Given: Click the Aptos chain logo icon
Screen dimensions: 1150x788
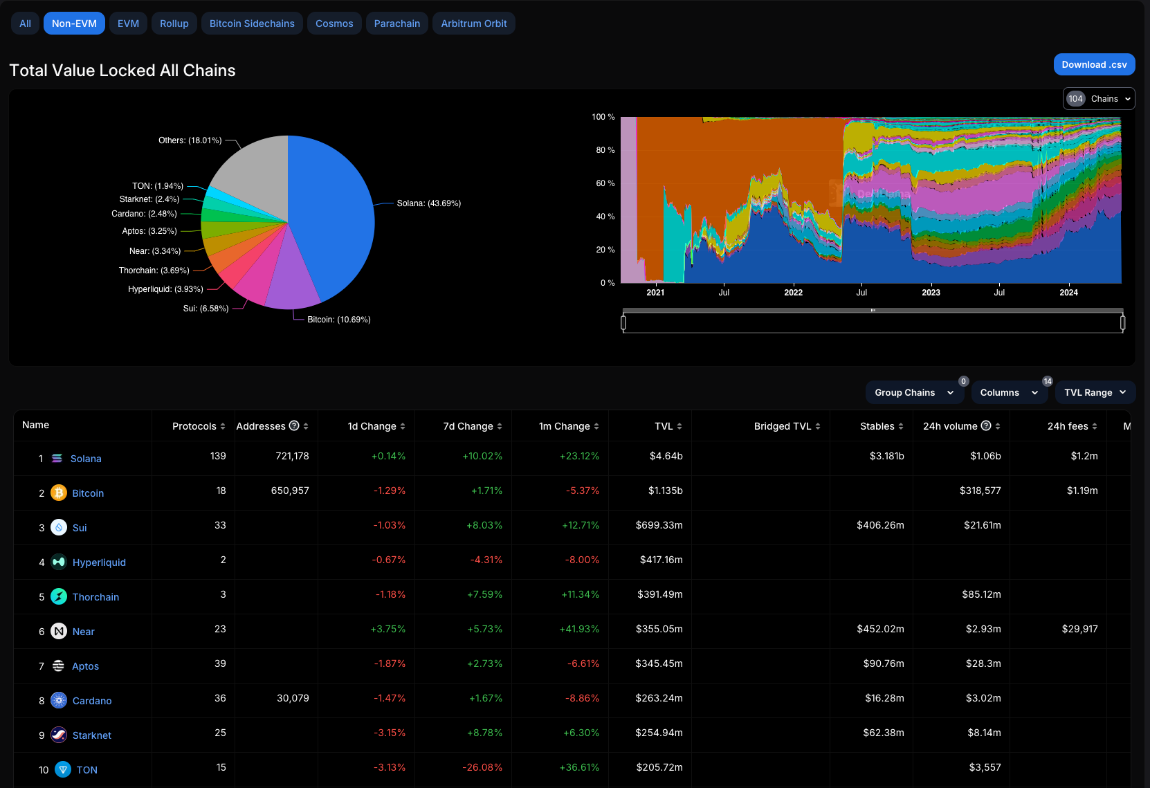Looking at the screenshot, I should click(58, 666).
